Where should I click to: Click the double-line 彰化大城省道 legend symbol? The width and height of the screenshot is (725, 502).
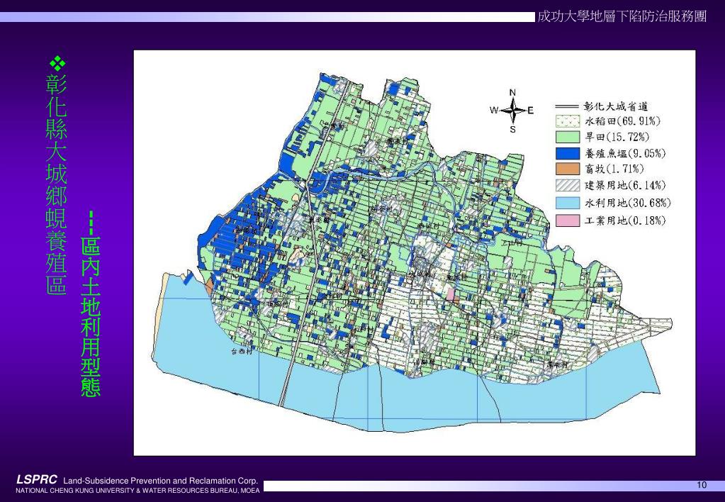click(567, 107)
